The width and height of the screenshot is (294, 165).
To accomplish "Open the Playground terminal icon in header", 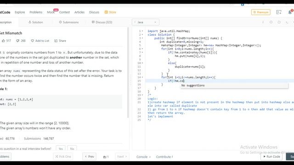I will (x=279, y=12).
